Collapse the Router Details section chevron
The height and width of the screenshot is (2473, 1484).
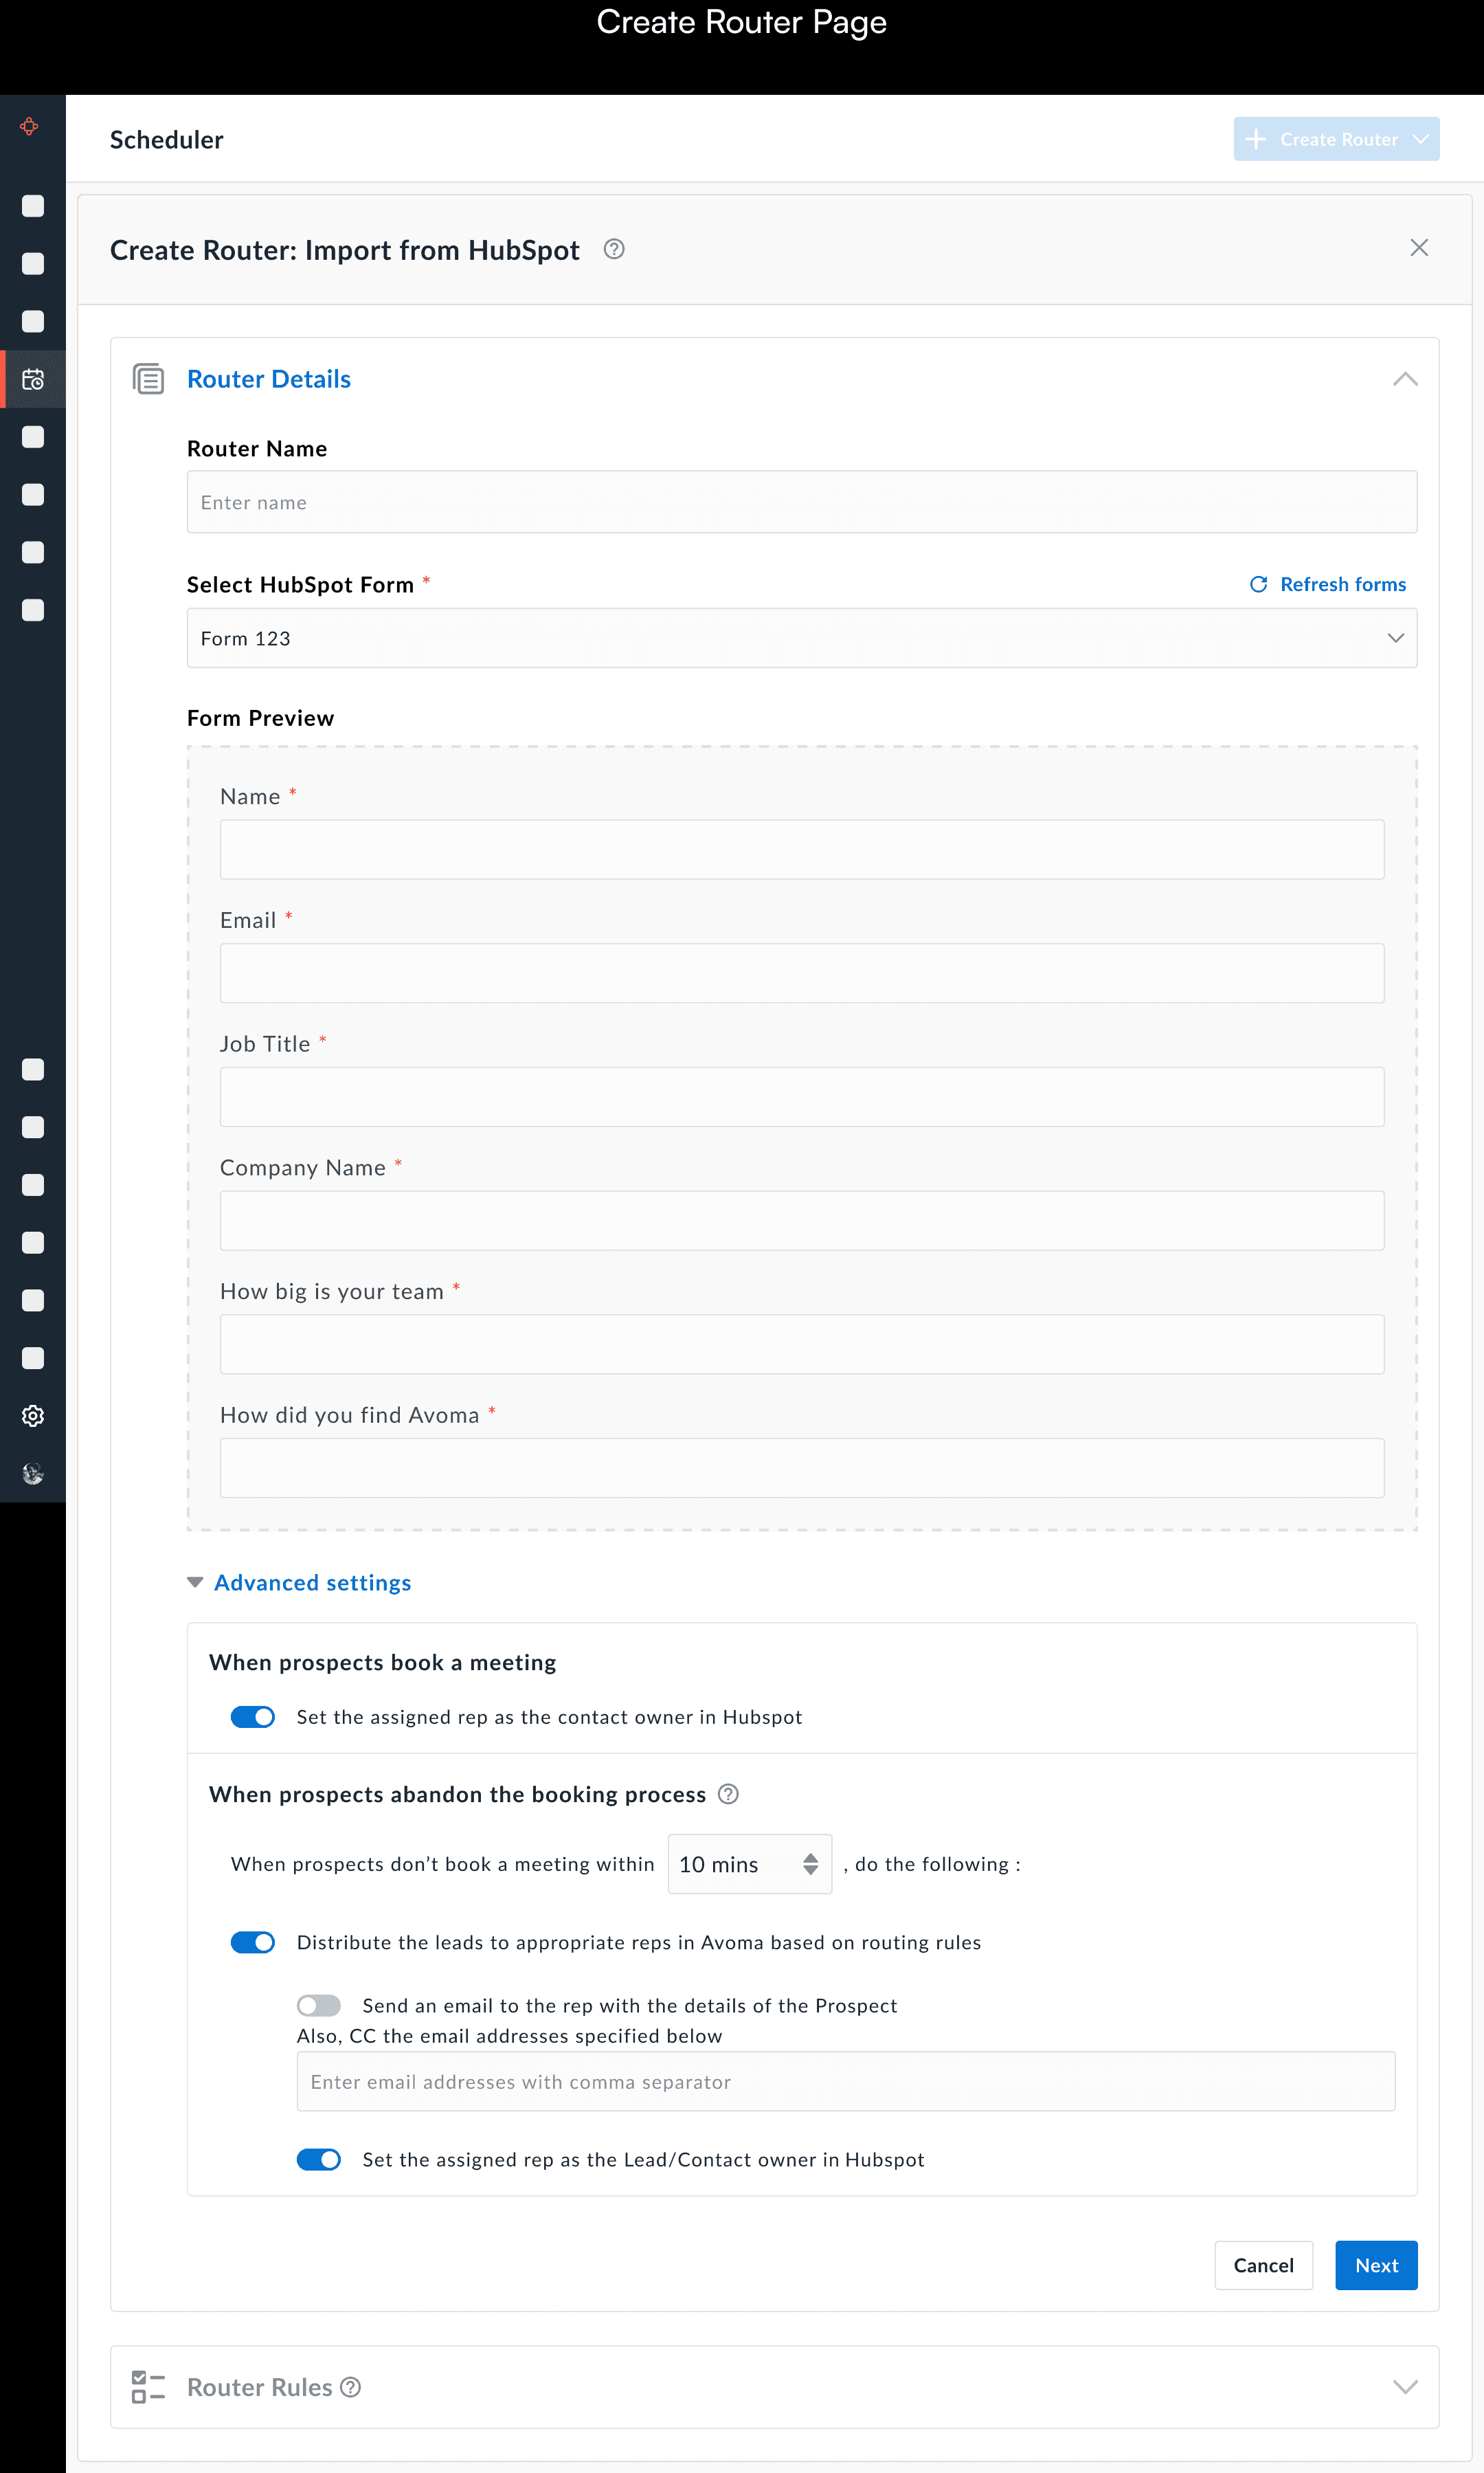(1404, 379)
